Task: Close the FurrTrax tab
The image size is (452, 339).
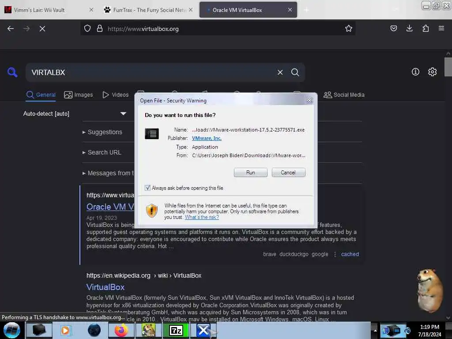Action: point(191,10)
